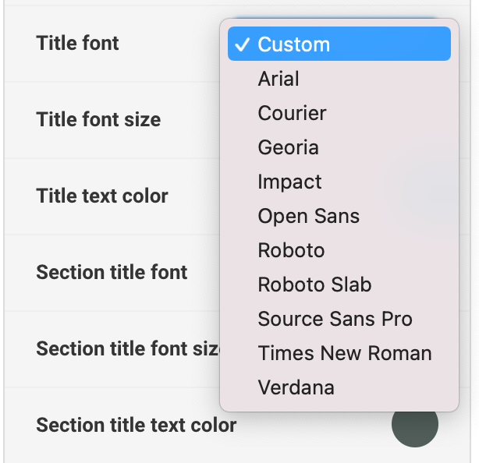Select Open Sans from the list

click(339, 216)
